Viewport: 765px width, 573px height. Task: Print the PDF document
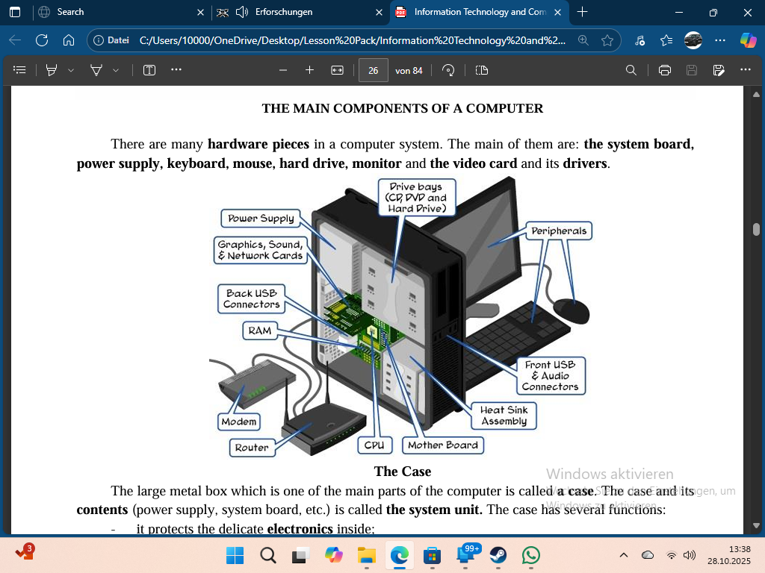pos(664,70)
